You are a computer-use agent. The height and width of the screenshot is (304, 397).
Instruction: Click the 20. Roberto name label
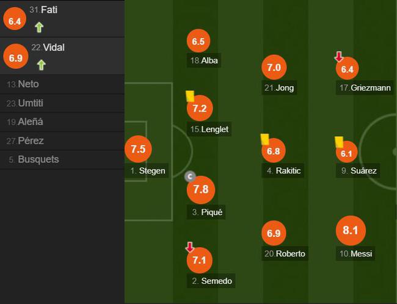coord(285,253)
